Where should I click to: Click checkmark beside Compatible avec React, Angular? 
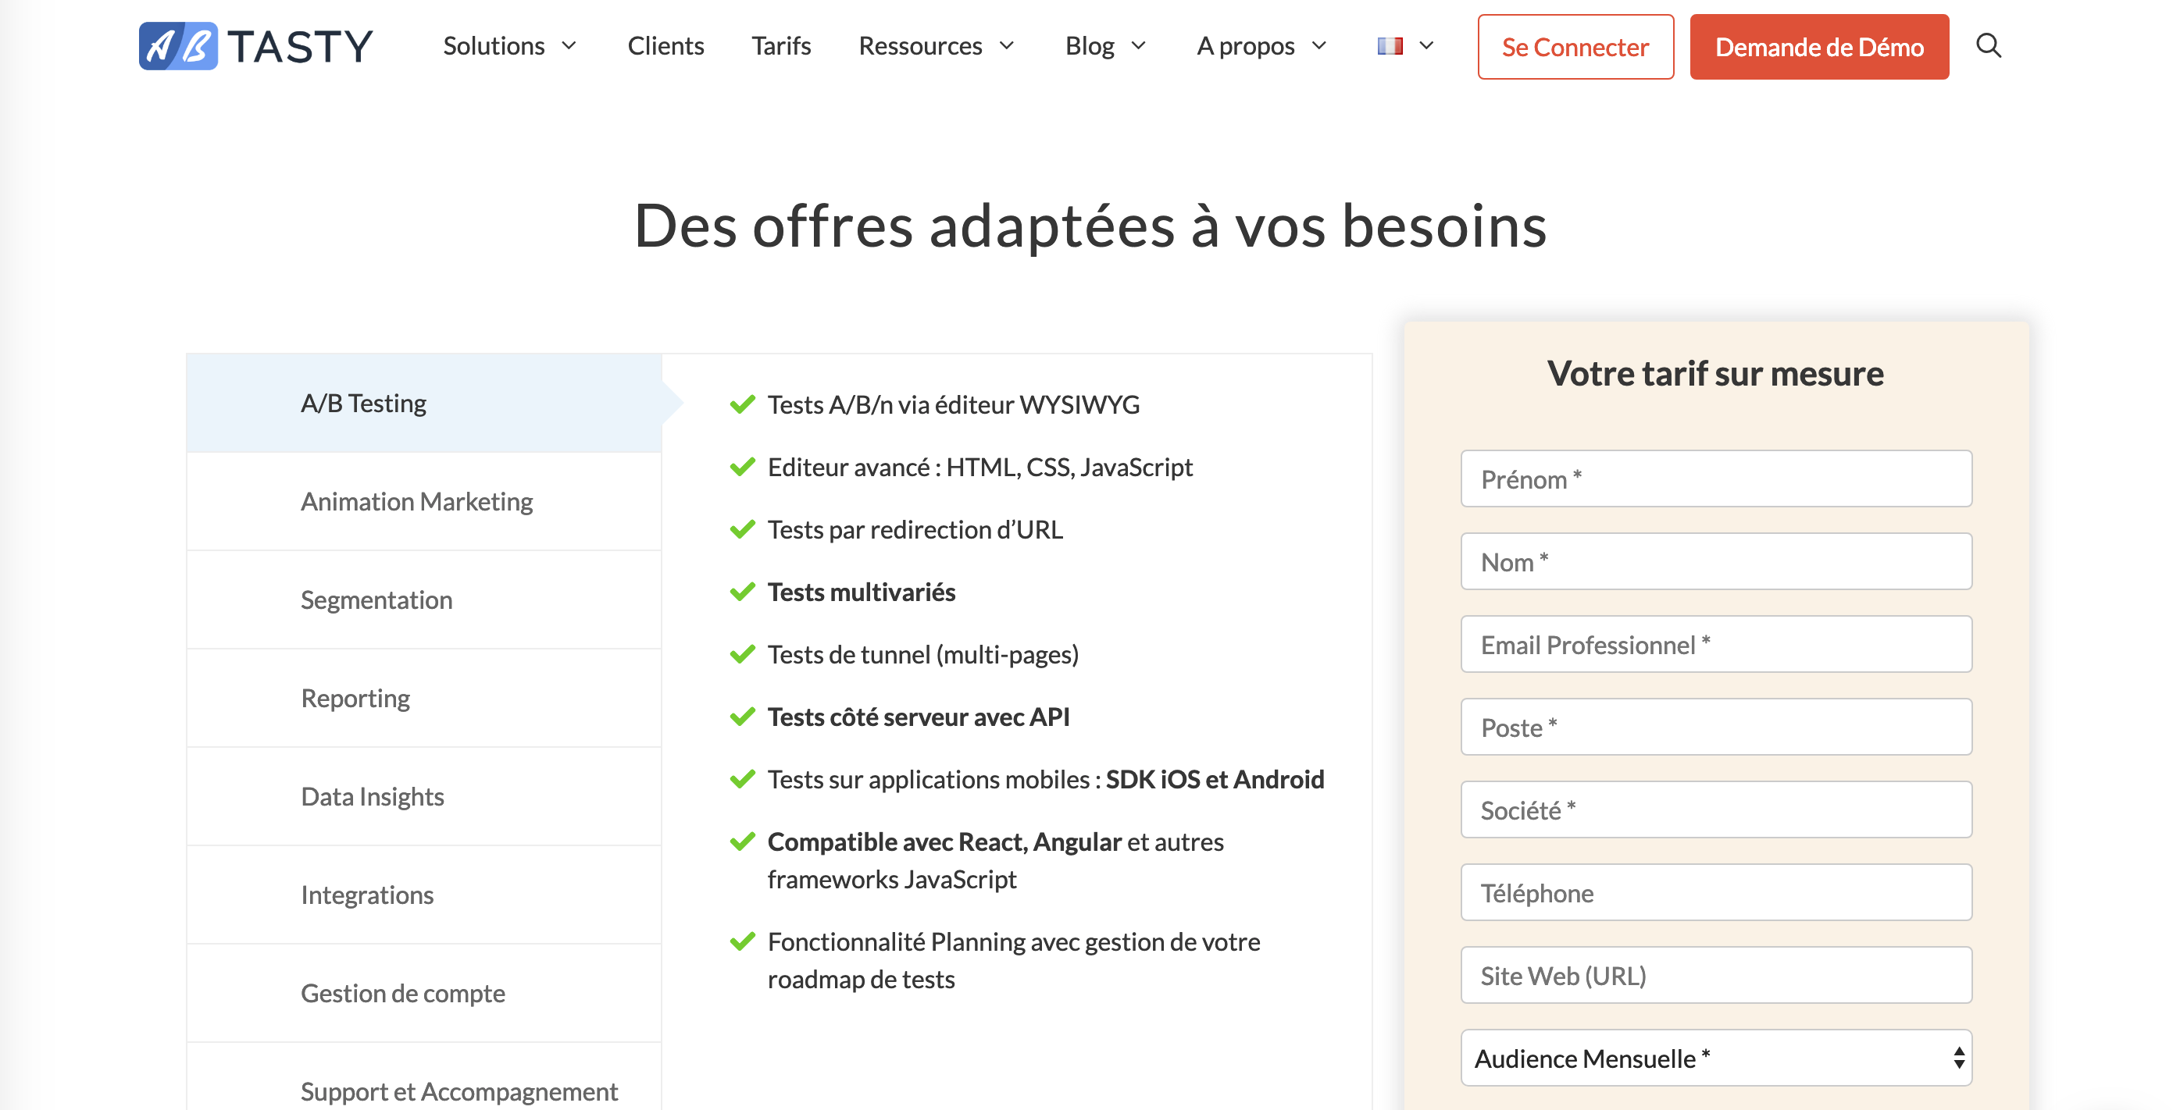coord(741,841)
